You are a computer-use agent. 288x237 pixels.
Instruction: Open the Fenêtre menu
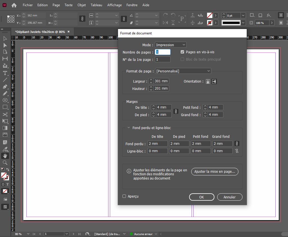coord(132,5)
